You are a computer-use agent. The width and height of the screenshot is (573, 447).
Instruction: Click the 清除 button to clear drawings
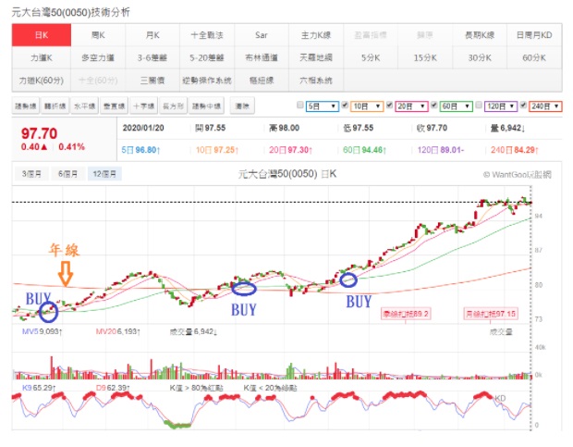[x=242, y=106]
